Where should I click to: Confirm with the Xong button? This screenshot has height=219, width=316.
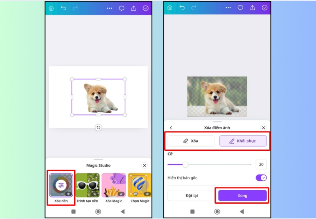[243, 196]
